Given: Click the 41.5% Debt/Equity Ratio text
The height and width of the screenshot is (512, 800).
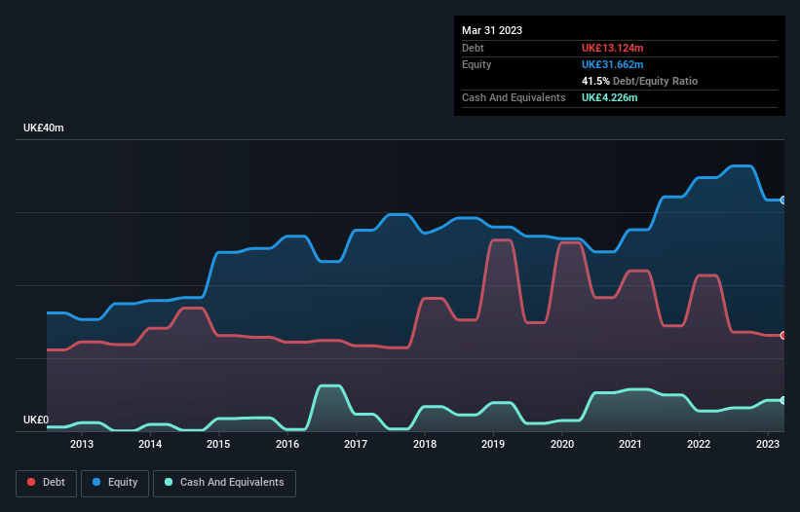Looking at the screenshot, I should pos(639,81).
